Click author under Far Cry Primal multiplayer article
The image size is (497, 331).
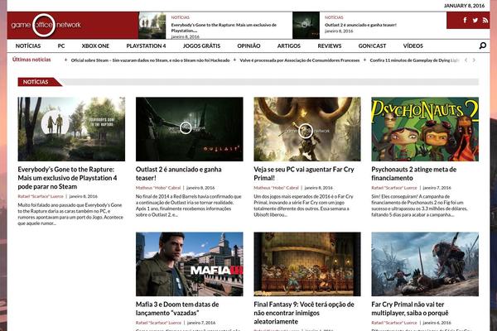[394, 323]
